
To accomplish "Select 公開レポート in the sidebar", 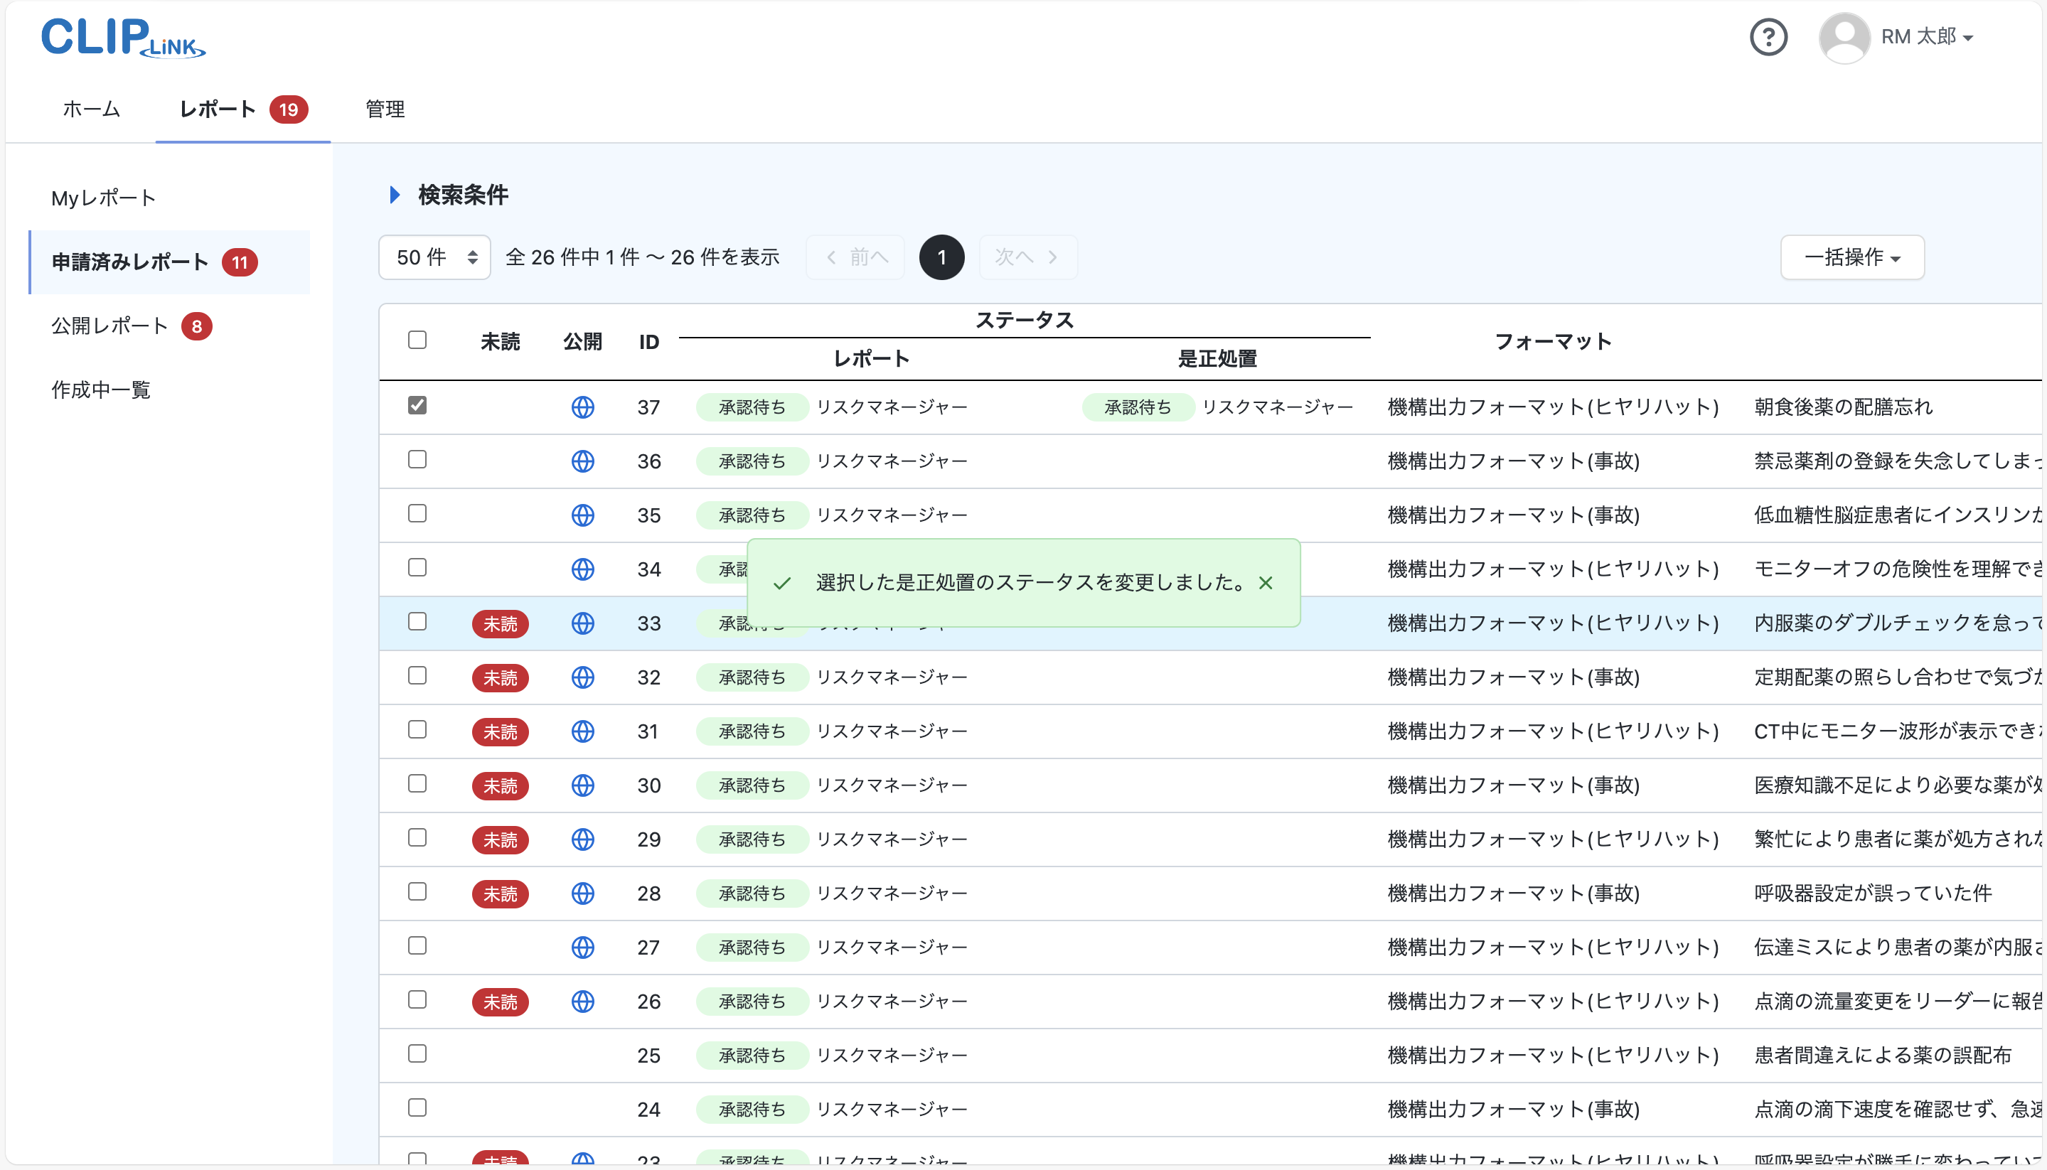I will (x=109, y=326).
